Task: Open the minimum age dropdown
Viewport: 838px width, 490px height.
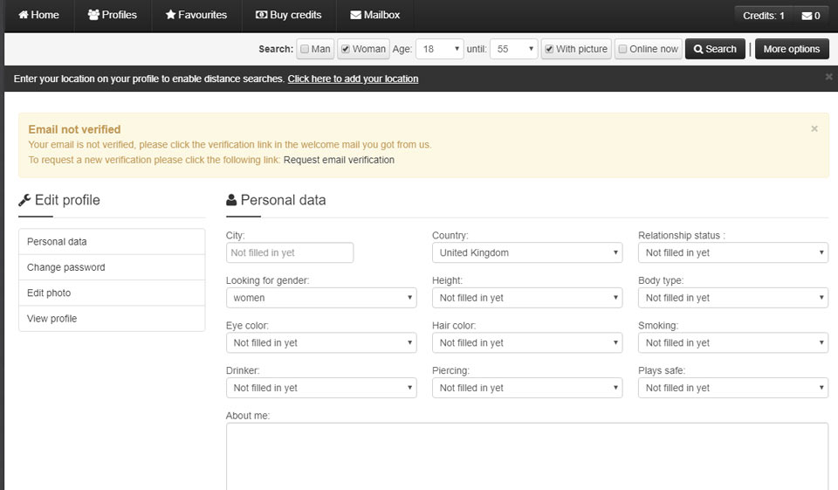Action: pyautogui.click(x=439, y=49)
